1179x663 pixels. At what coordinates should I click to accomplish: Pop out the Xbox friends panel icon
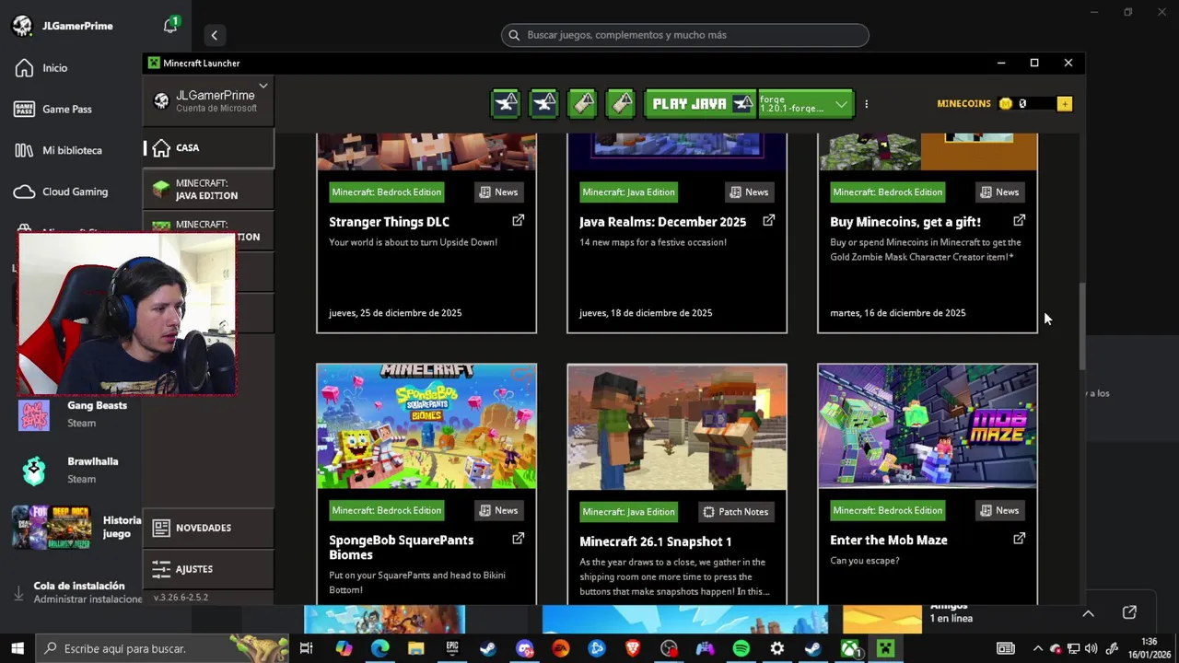(1130, 613)
